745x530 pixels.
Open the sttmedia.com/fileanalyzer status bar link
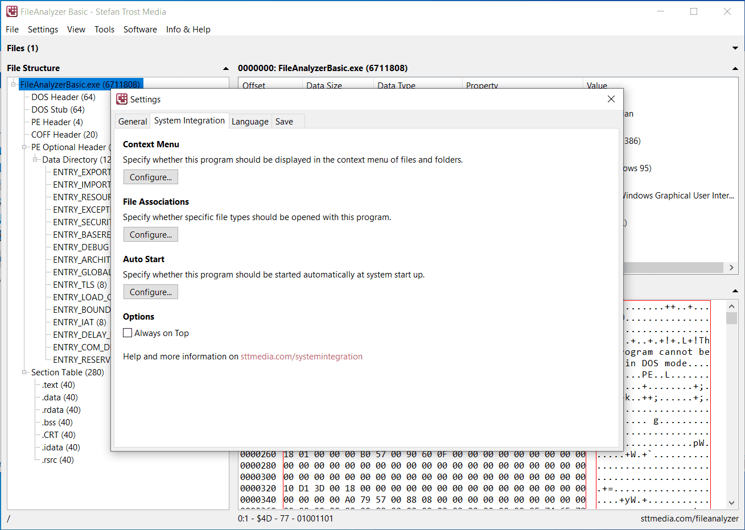[x=689, y=519]
